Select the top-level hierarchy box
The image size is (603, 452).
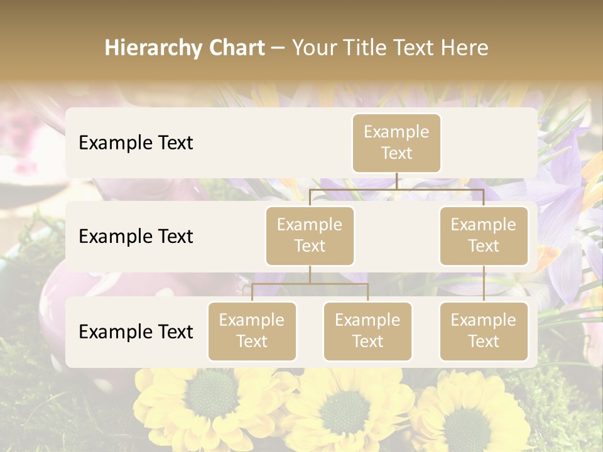tap(396, 143)
